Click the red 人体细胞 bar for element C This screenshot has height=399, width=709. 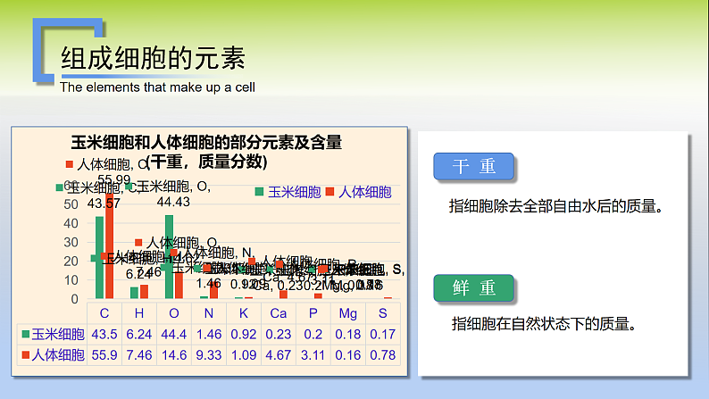point(110,245)
